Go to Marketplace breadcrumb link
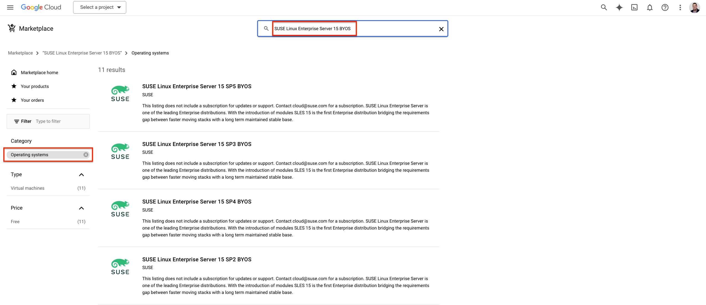The height and width of the screenshot is (305, 706). click(20, 53)
